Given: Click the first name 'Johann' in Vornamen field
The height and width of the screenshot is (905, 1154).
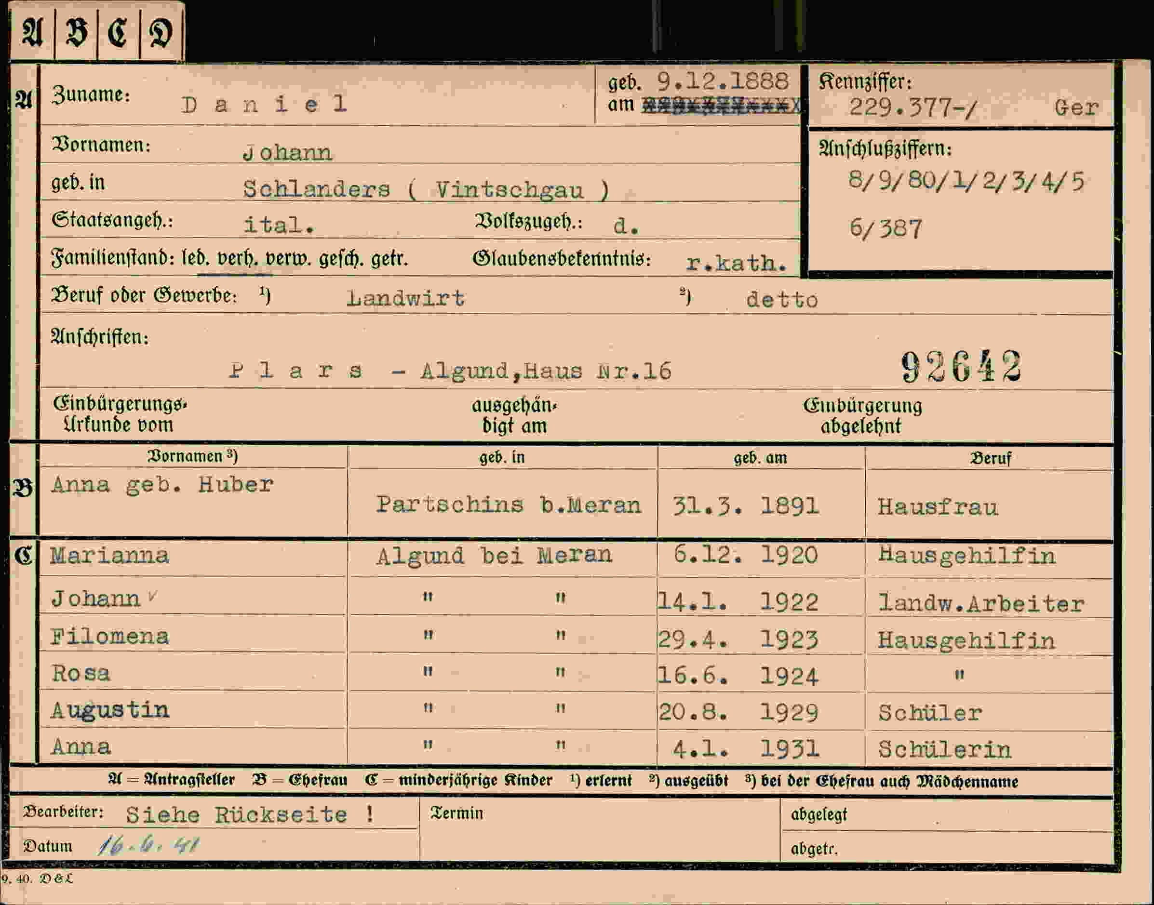Looking at the screenshot, I should pos(287,153).
